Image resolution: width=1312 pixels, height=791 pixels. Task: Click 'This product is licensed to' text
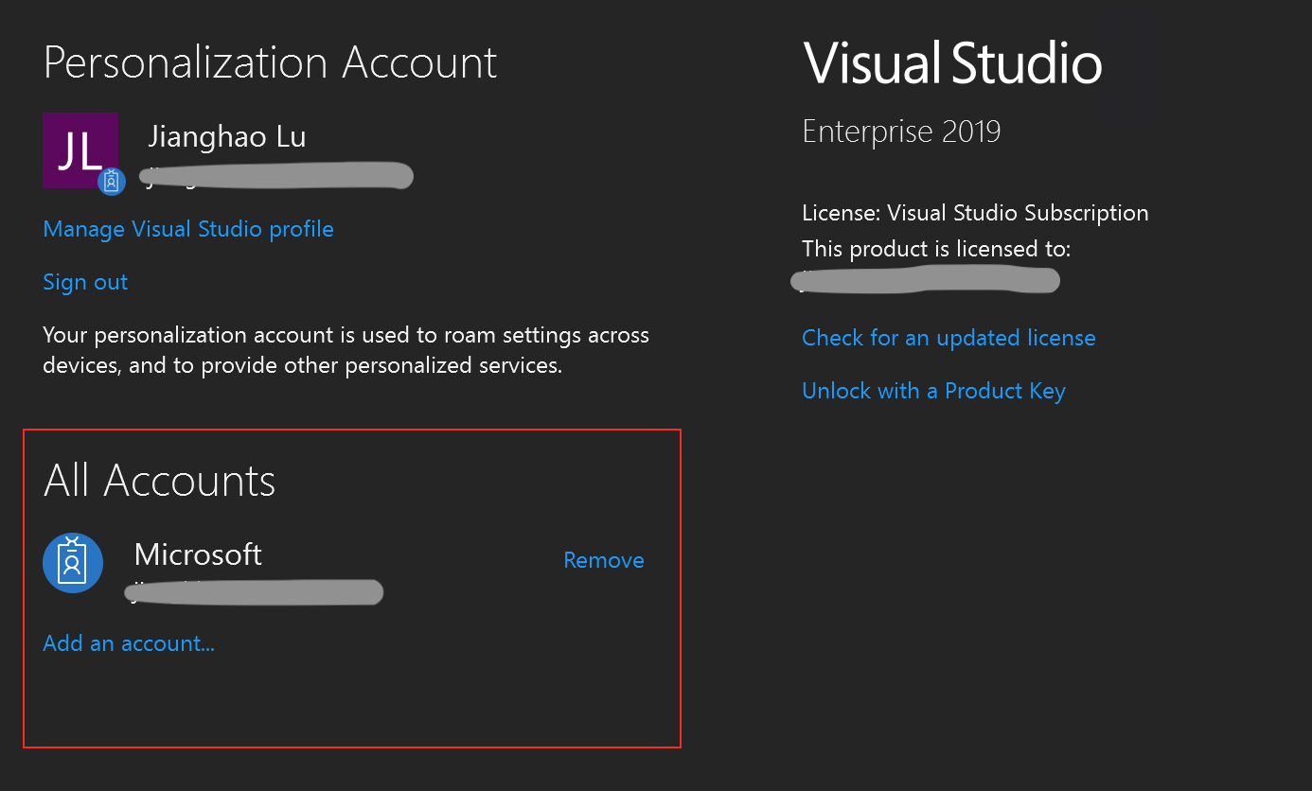point(936,249)
